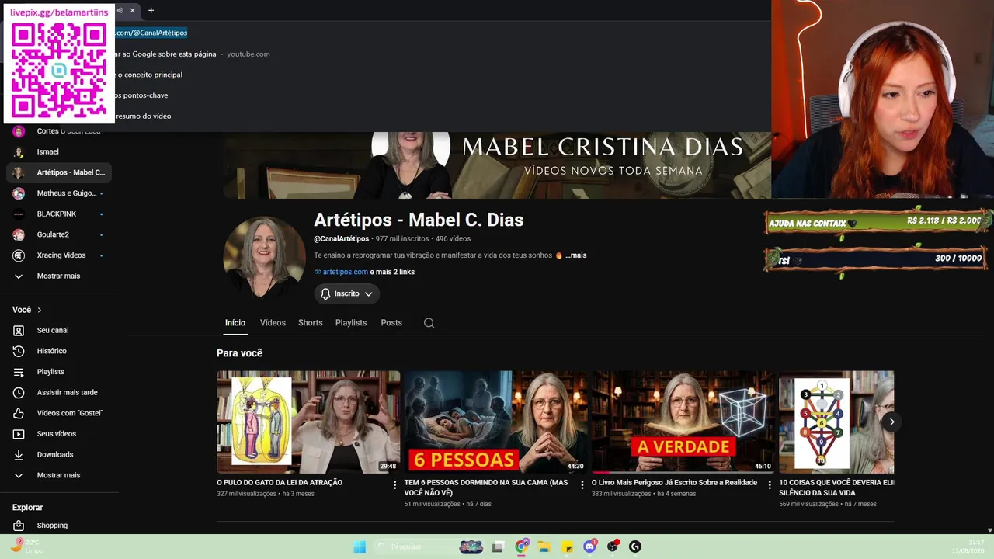Open Goularte2 channel avatar in subscriptions

(x=19, y=234)
